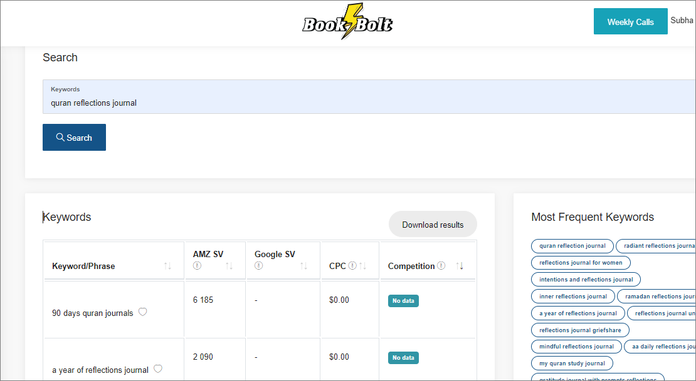696x381 pixels.
Task: Click Download results
Action: pyautogui.click(x=433, y=224)
